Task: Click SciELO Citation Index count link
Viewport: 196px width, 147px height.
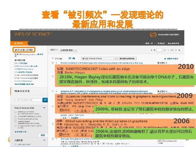Action: coord(23,81)
